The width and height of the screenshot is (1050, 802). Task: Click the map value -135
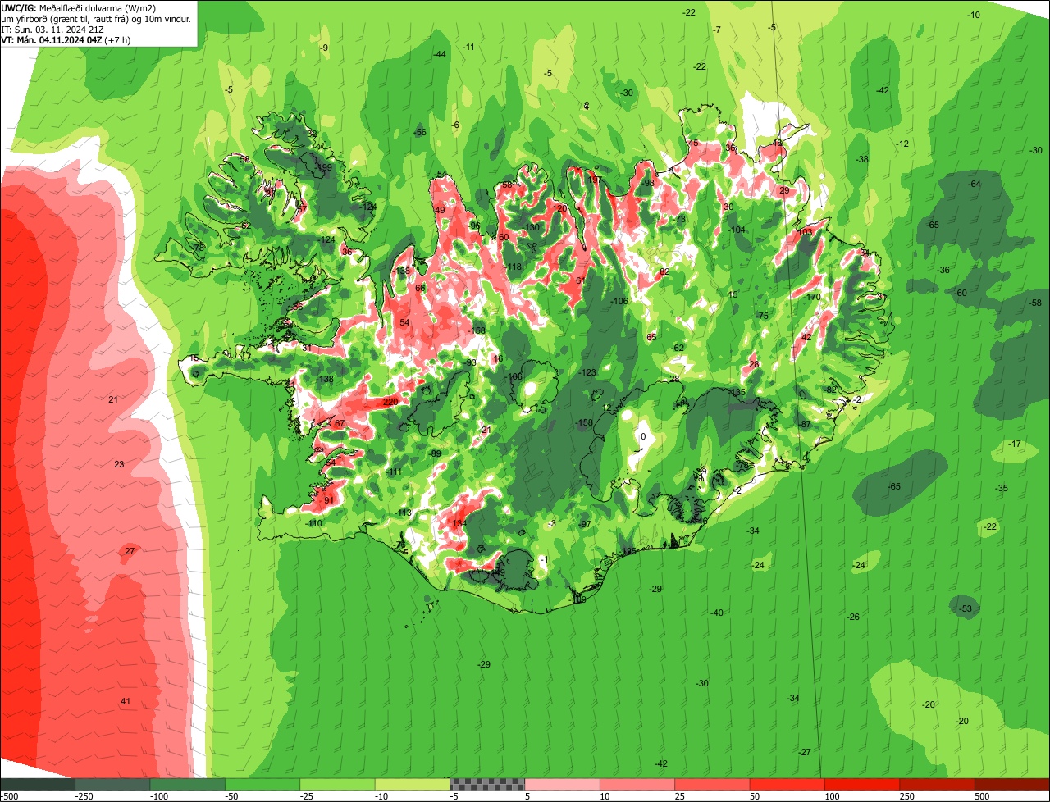pos(737,393)
